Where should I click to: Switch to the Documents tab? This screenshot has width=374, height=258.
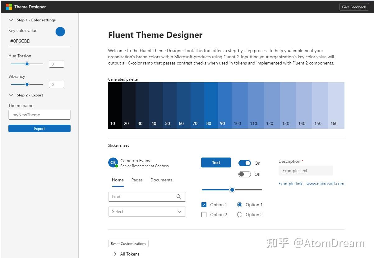point(161,180)
